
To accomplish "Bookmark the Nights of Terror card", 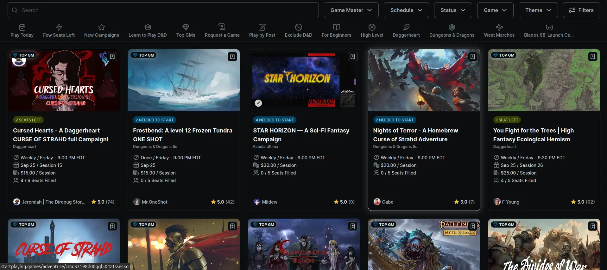I will point(472,57).
